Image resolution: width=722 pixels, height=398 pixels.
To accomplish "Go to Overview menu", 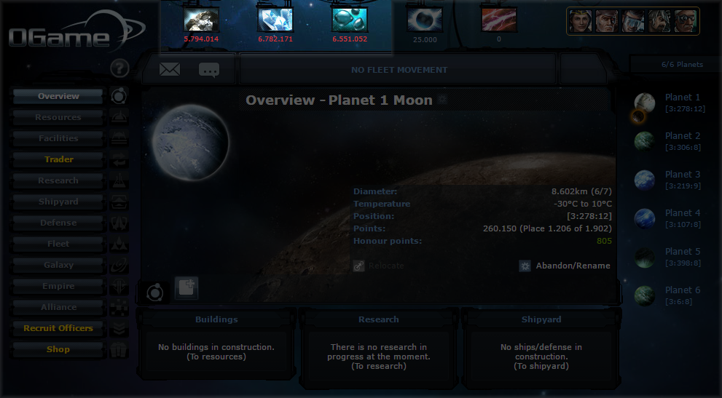I will (x=58, y=96).
